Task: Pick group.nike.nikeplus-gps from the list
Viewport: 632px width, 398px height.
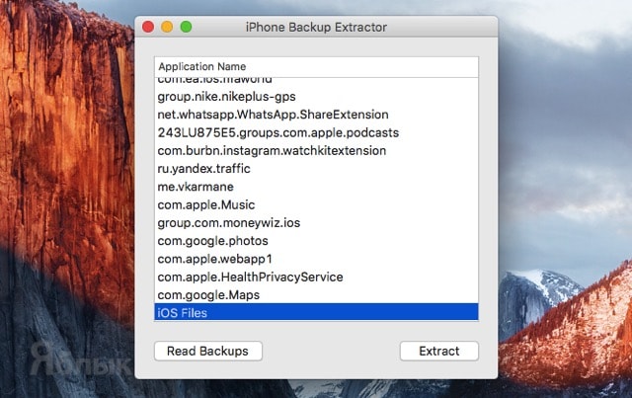Action: click(316, 97)
